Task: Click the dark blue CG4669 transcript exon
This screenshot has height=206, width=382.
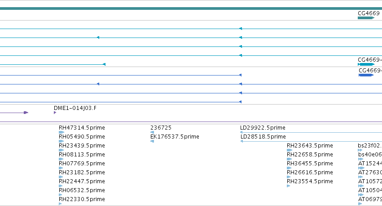Action: click(366, 75)
